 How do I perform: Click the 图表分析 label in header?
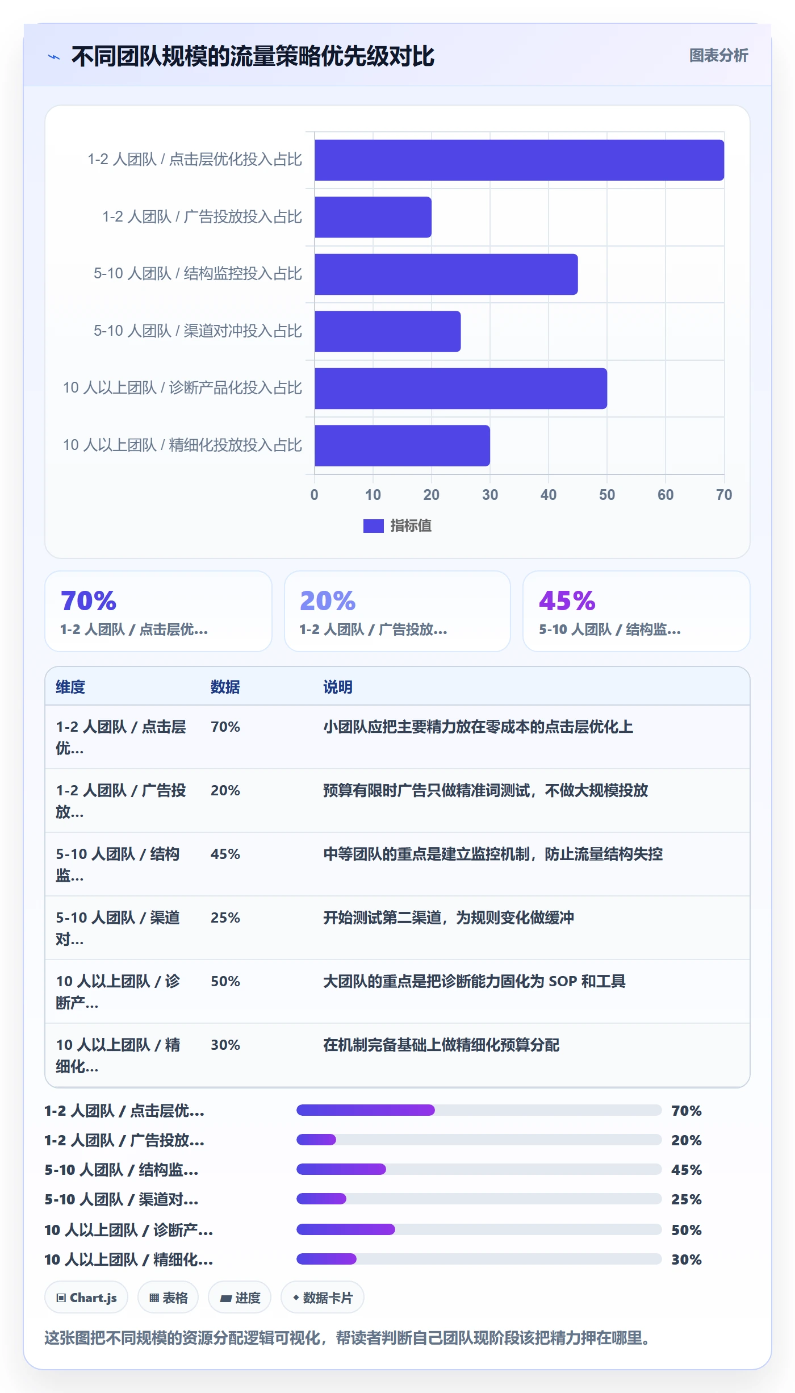tap(718, 56)
